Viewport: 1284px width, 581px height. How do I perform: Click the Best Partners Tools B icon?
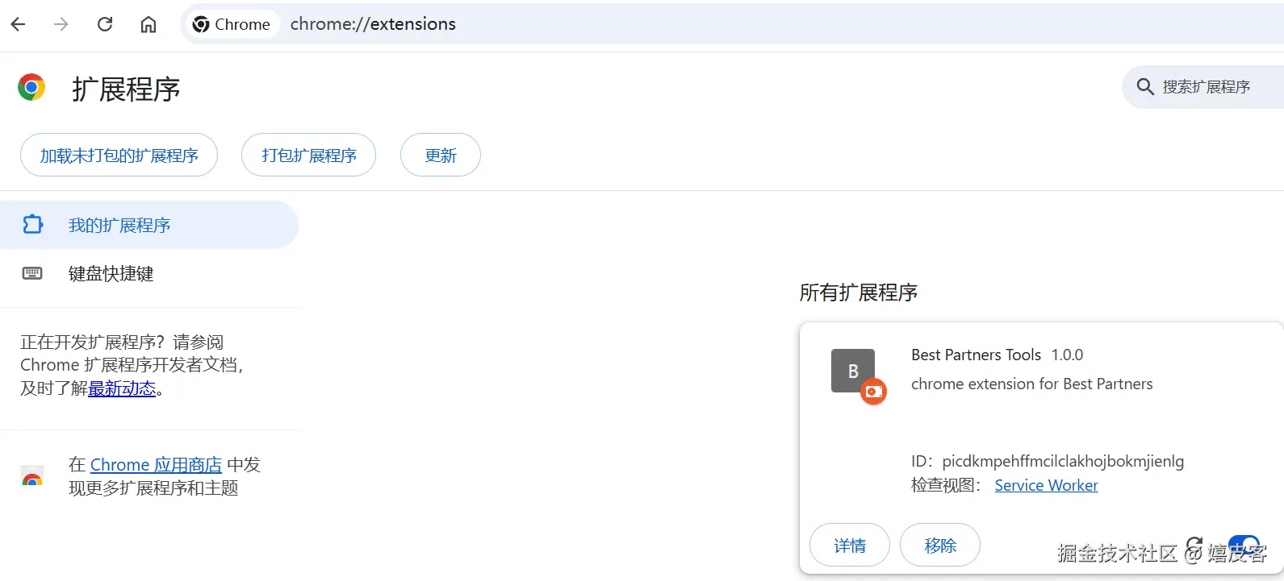[853, 371]
